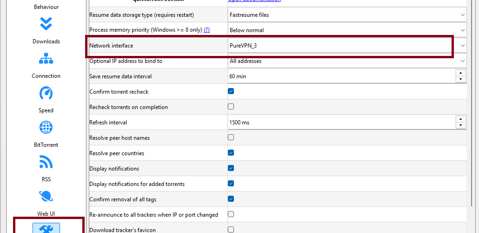Click Display notifications for added torrents label

click(137, 184)
